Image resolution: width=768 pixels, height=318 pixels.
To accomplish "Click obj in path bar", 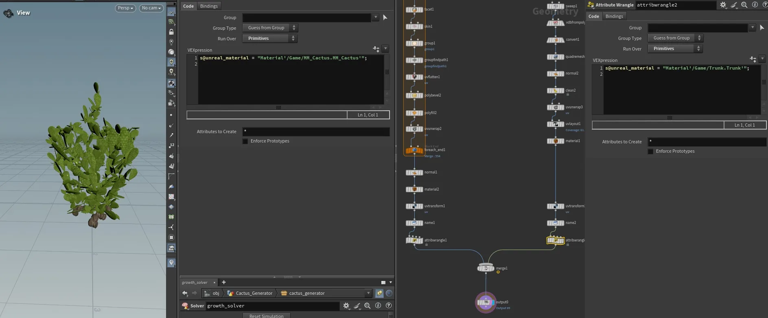I will tap(212, 293).
